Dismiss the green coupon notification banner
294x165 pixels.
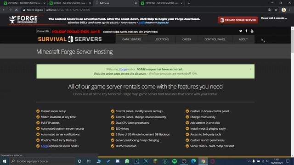click(250, 69)
